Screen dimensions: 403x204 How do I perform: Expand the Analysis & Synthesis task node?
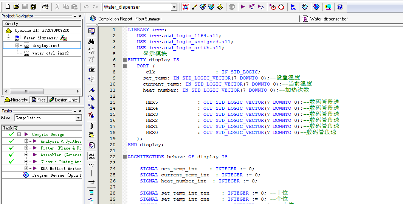tap(26, 141)
